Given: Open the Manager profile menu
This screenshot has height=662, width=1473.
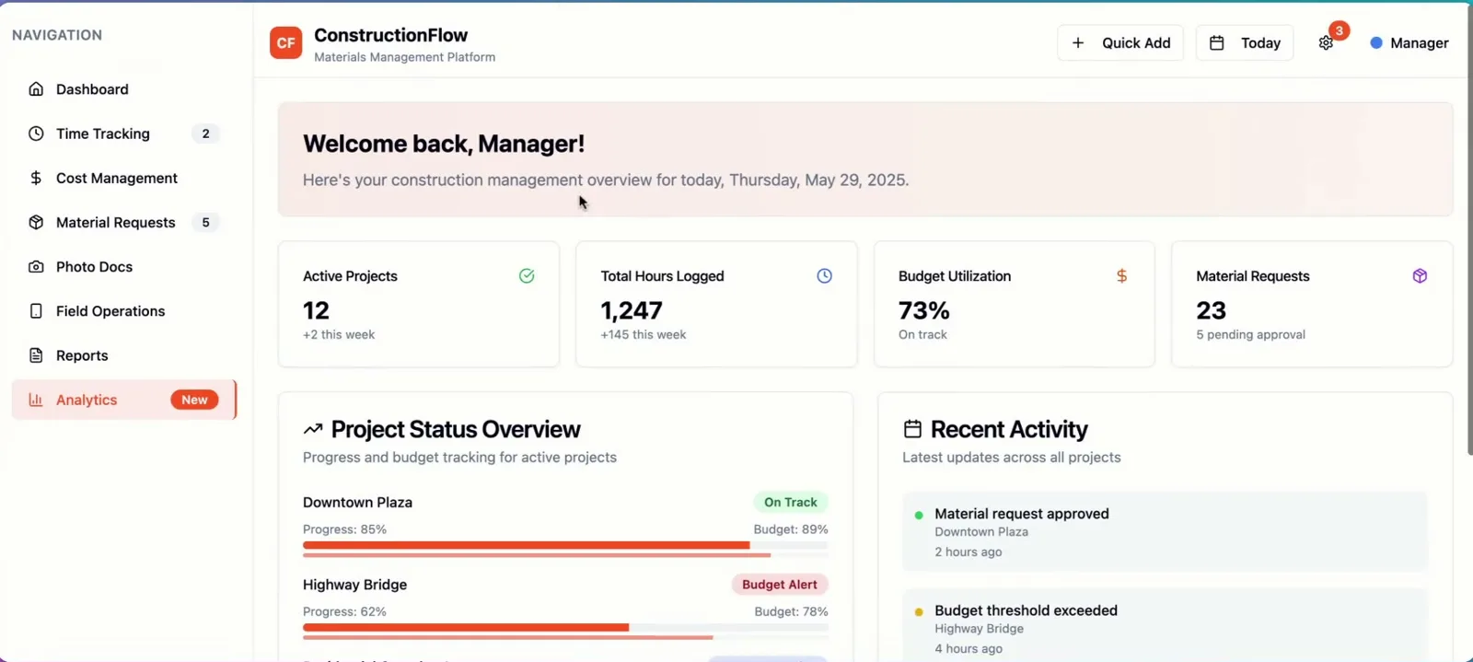Looking at the screenshot, I should (x=1409, y=42).
